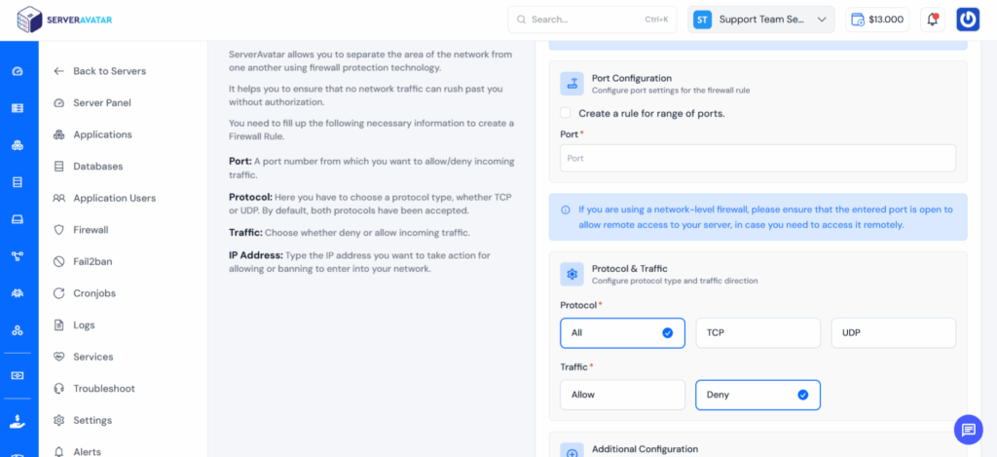Open the chat support bubble

968,429
